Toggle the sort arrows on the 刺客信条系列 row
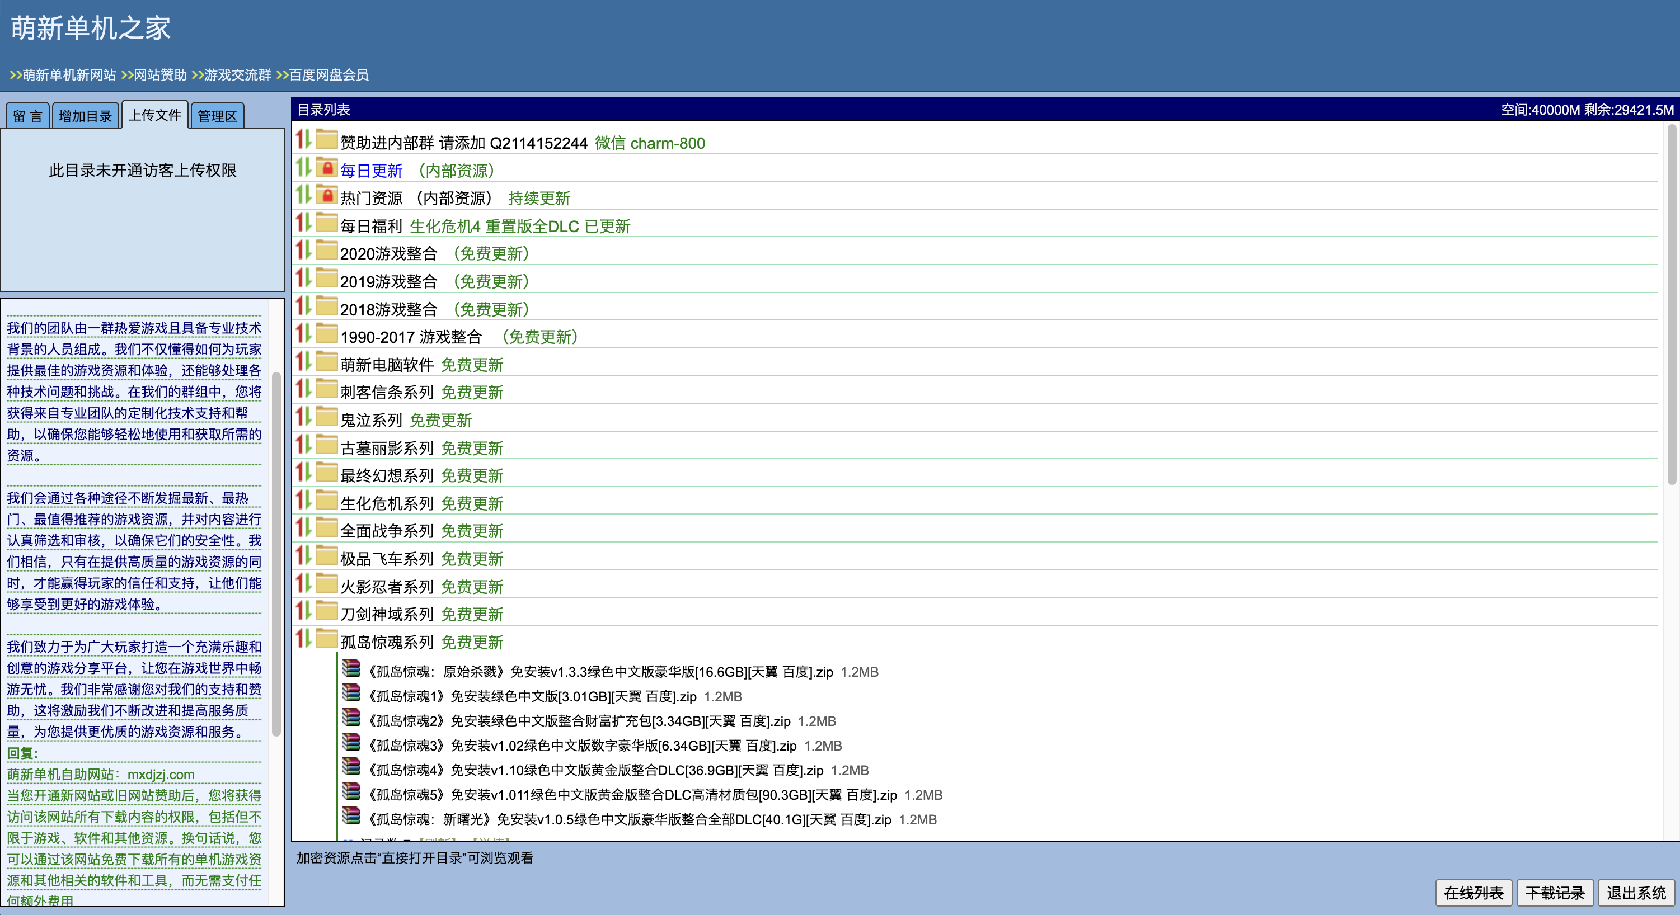Screen dimensions: 1680x915 303,390
